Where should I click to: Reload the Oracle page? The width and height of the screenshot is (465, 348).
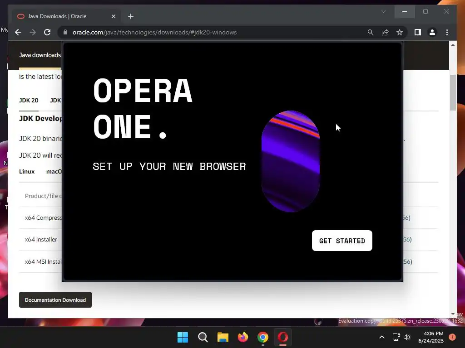pyautogui.click(x=47, y=32)
